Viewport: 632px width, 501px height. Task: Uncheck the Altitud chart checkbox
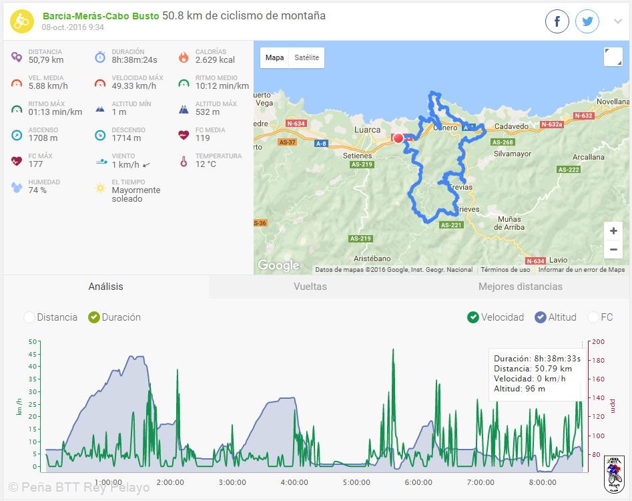point(541,317)
